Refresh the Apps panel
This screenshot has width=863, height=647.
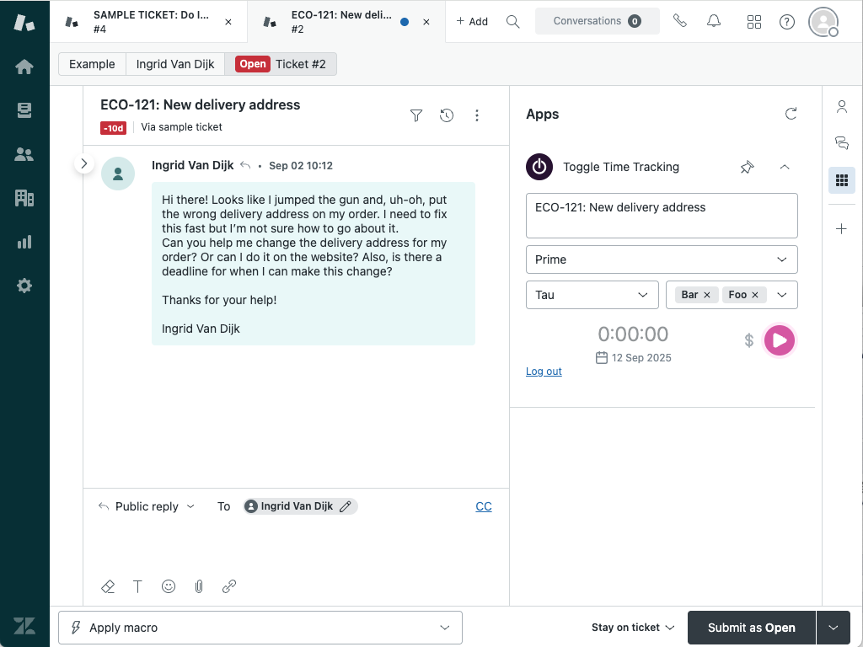tap(791, 113)
